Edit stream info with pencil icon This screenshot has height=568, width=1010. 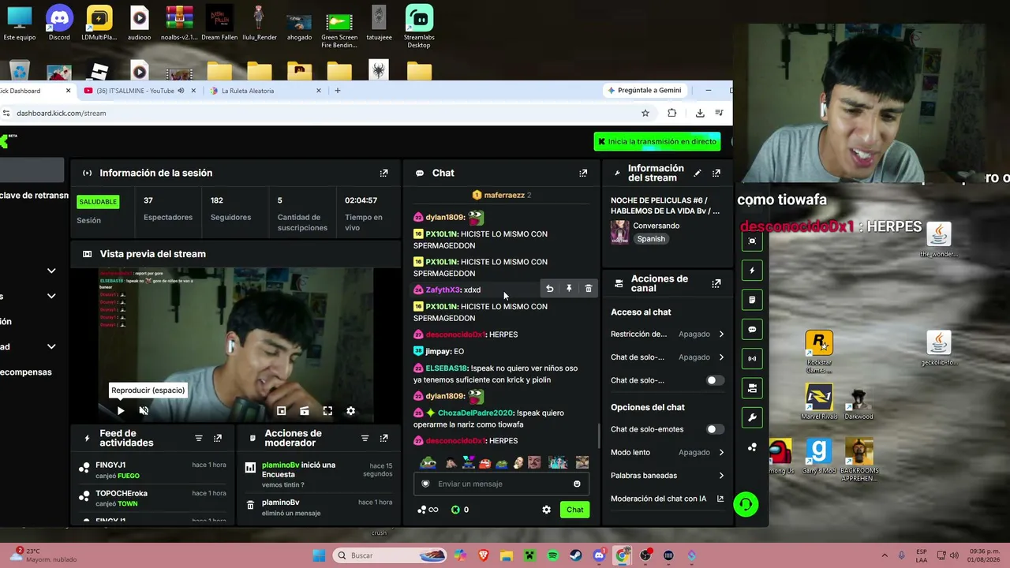point(697,173)
